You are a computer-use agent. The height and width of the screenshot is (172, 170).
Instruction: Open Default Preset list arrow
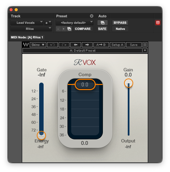145,51
